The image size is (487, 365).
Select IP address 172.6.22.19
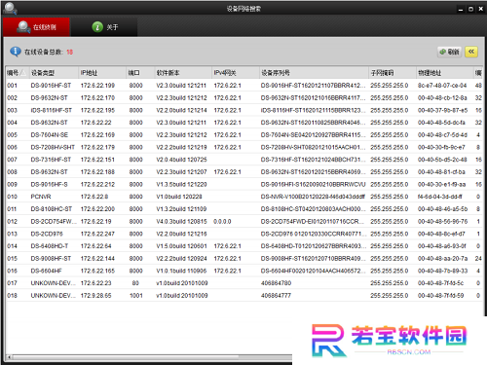(x=95, y=221)
